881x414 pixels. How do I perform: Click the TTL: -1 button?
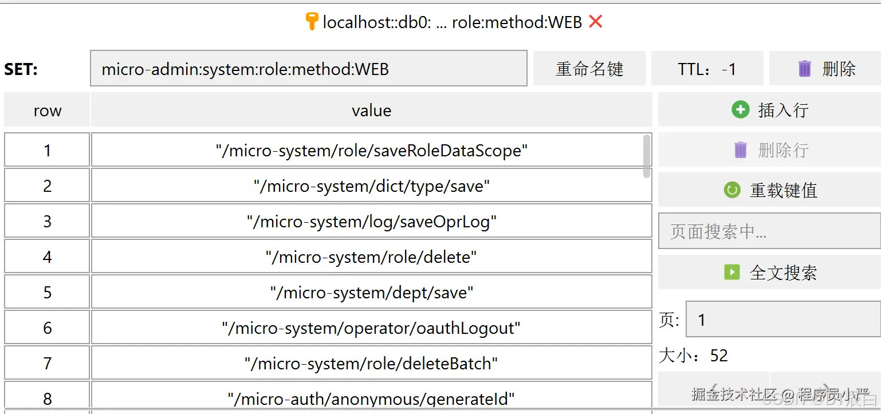pos(707,69)
